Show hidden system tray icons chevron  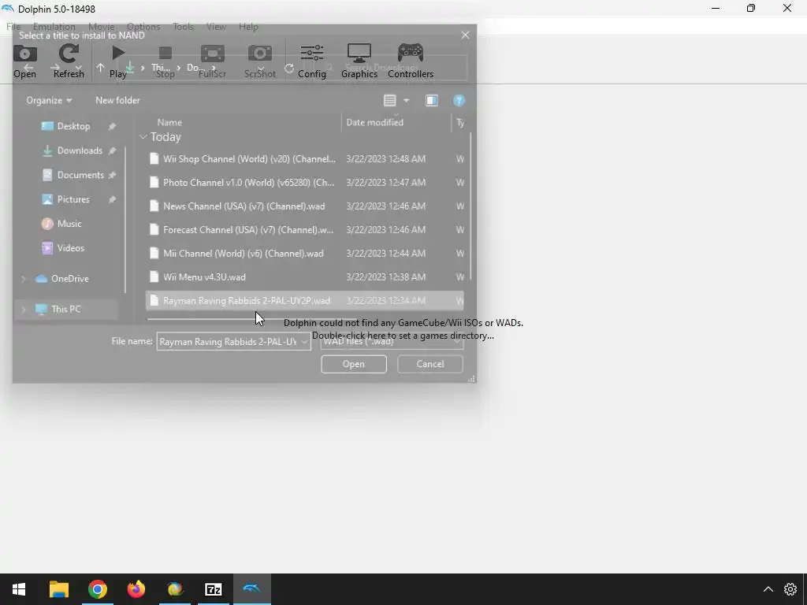tap(768, 589)
